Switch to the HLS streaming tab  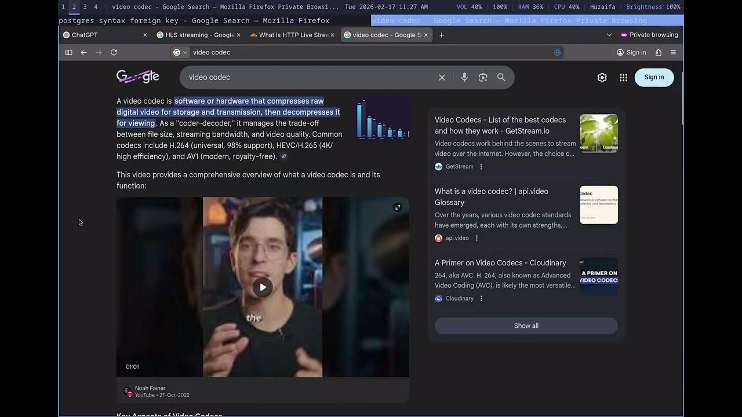pyautogui.click(x=199, y=35)
